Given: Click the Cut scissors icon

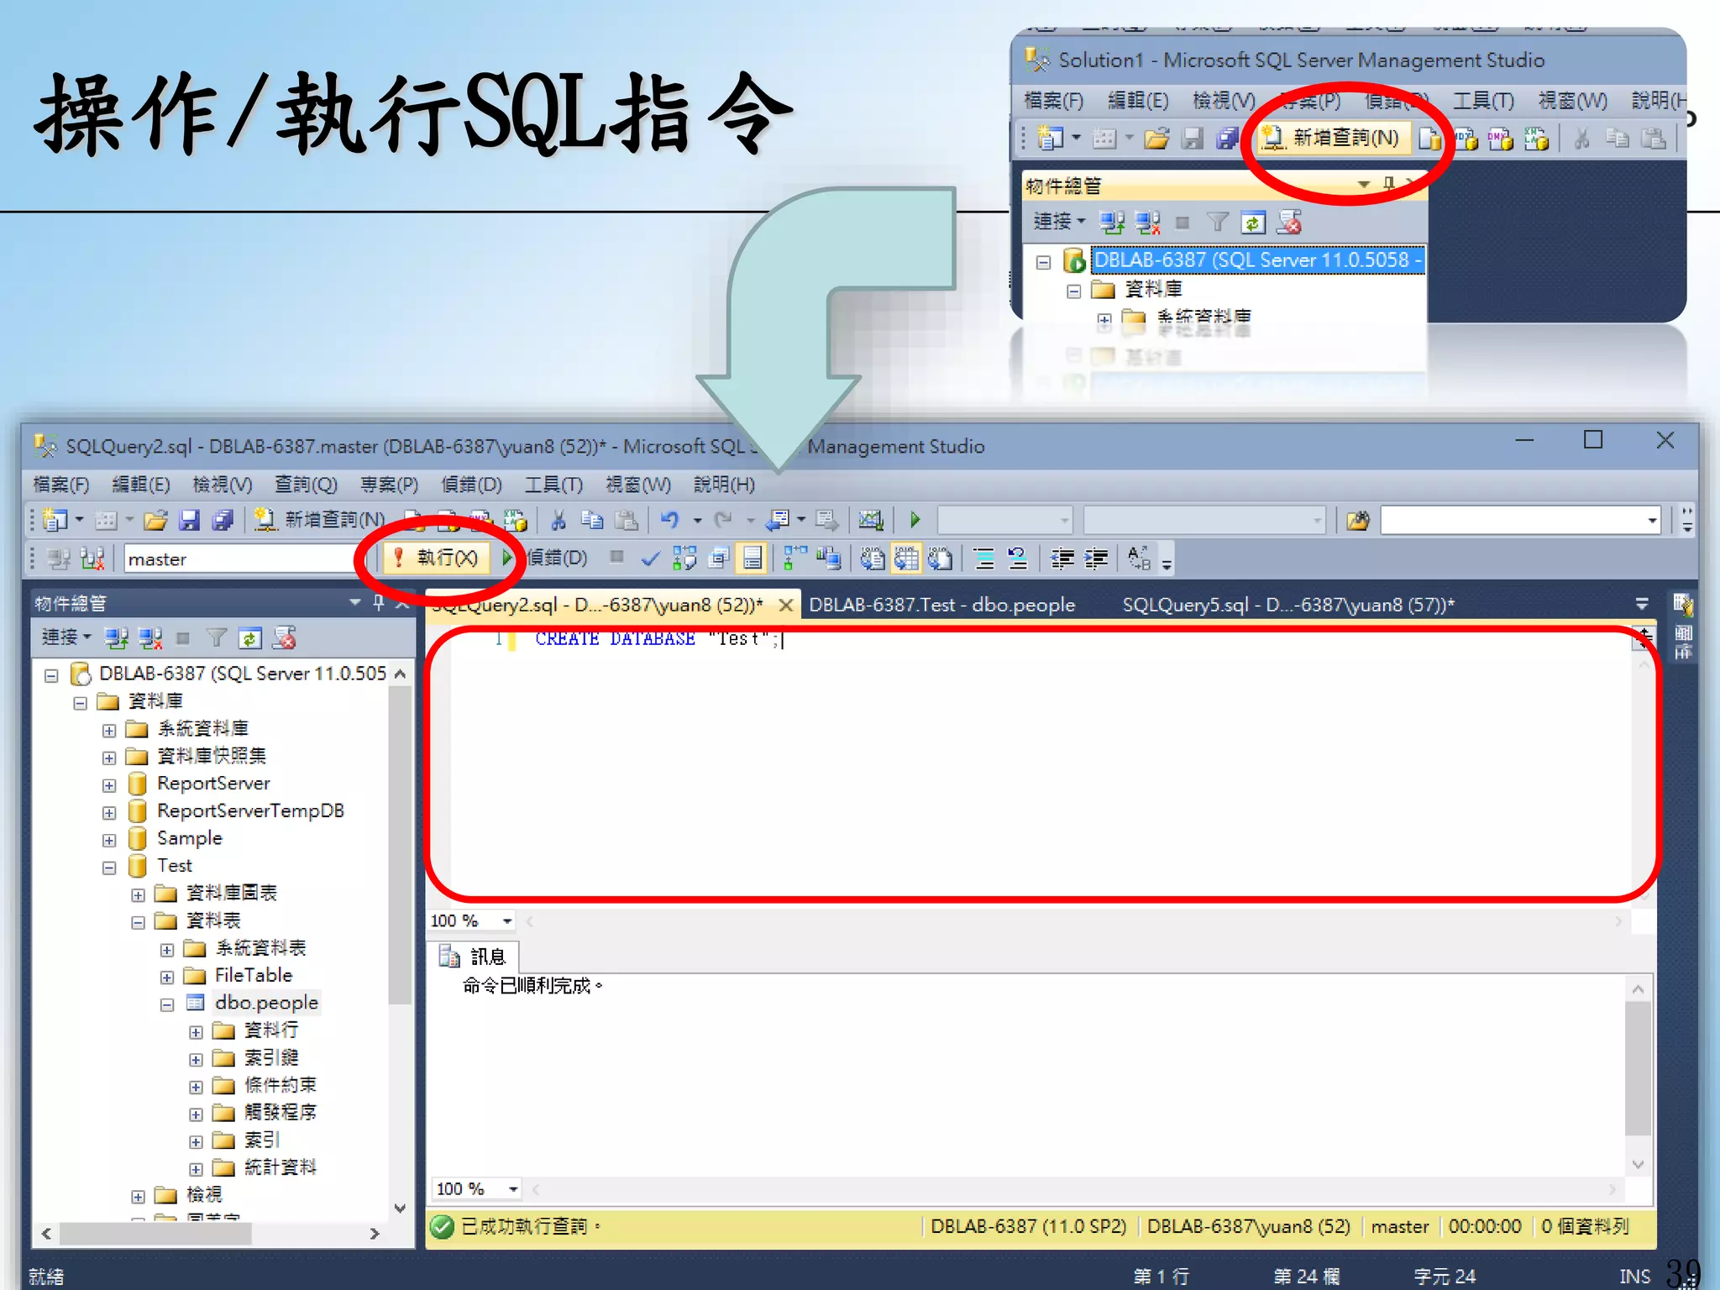Looking at the screenshot, I should coord(558,521).
